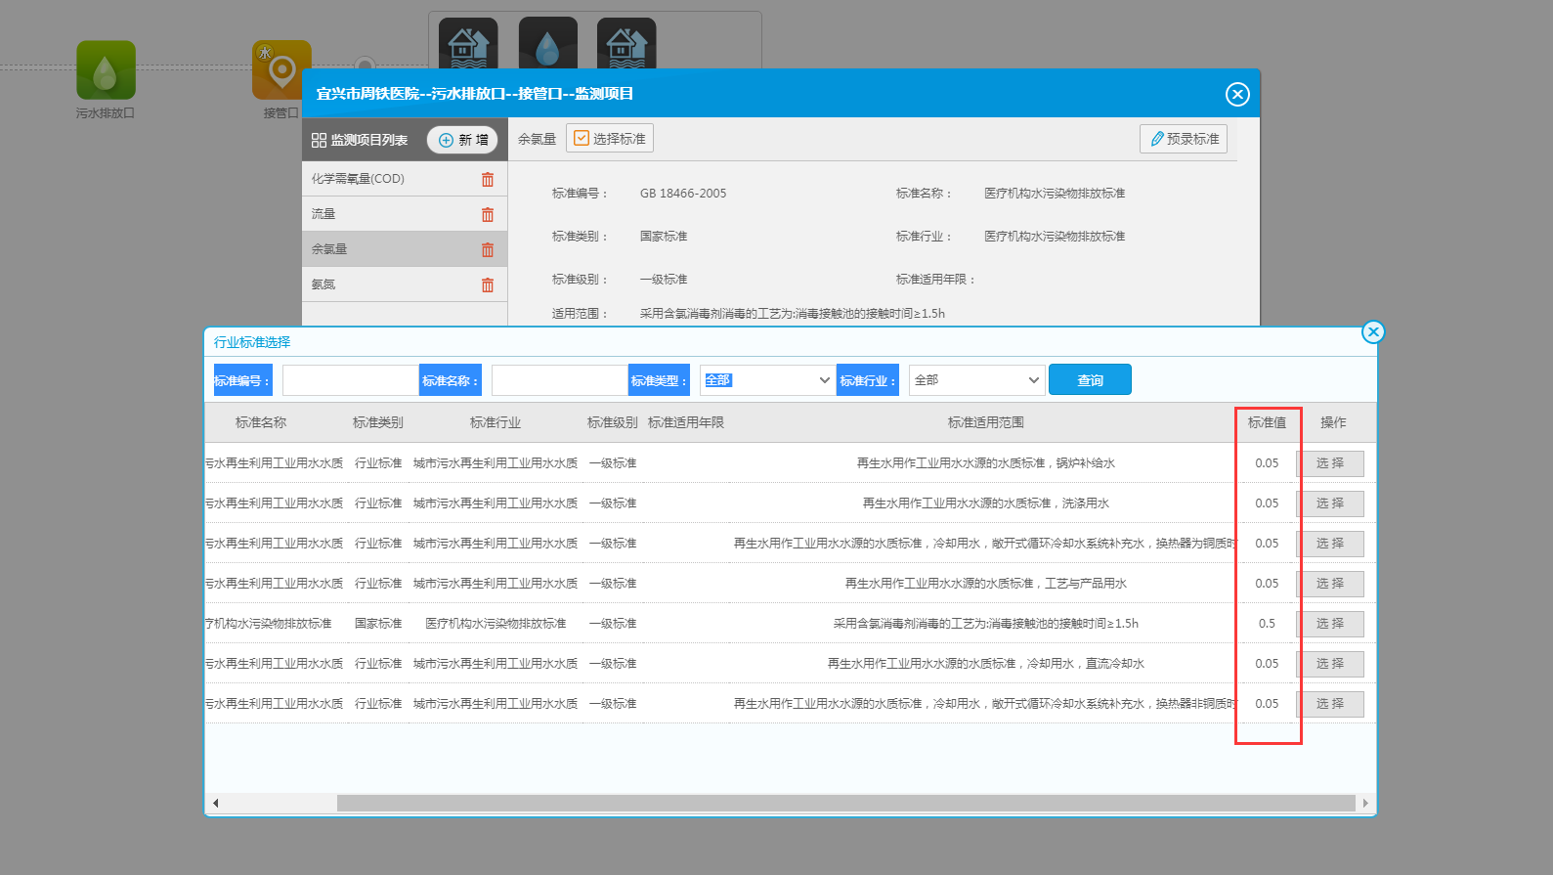The width and height of the screenshot is (1553, 875).
Task: Click the 选择标准 button
Action: click(610, 139)
